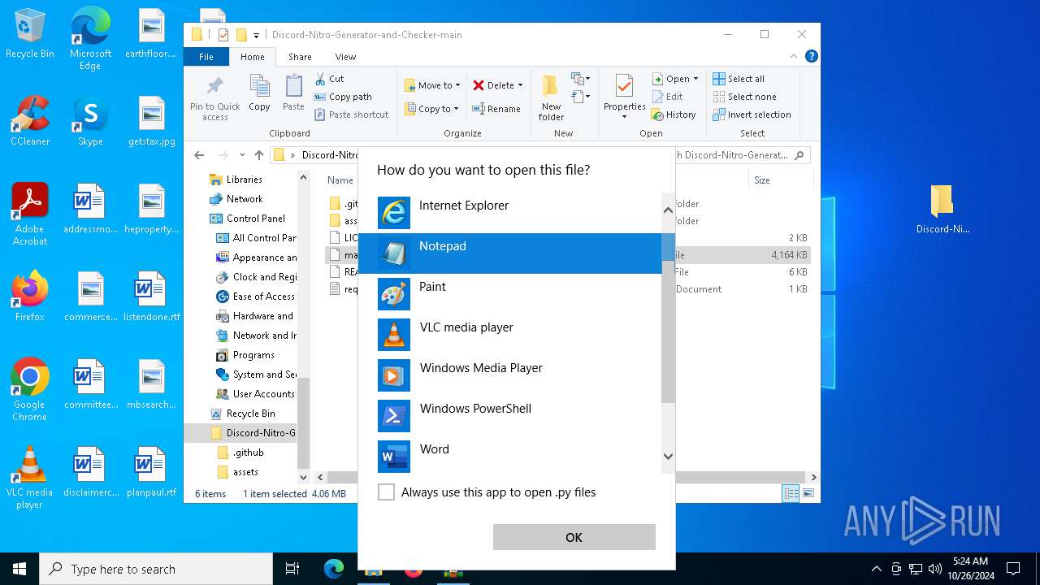Select Programs in navigation tree
The image size is (1040, 585).
click(x=253, y=355)
